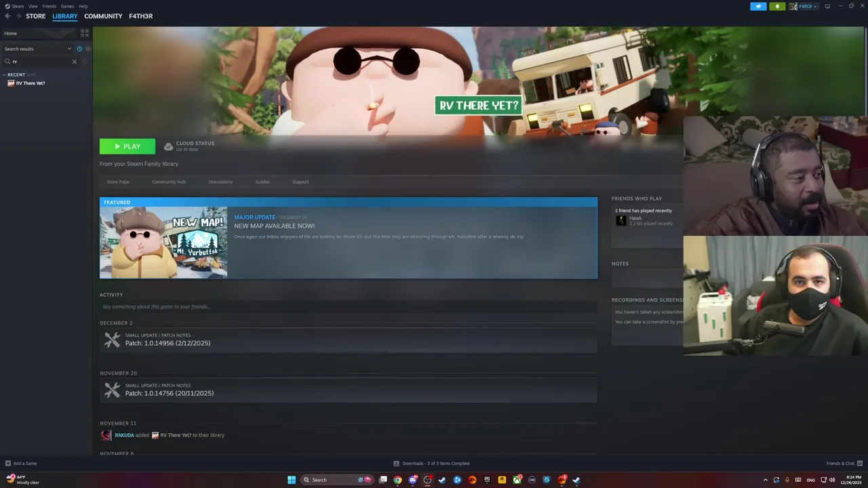Image resolution: width=868 pixels, height=488 pixels.
Task: Open the volume control in tray
Action: 832,480
